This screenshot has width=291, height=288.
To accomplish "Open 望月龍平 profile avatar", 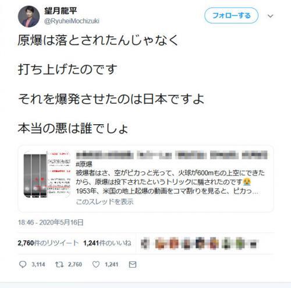I will tap(29, 16).
